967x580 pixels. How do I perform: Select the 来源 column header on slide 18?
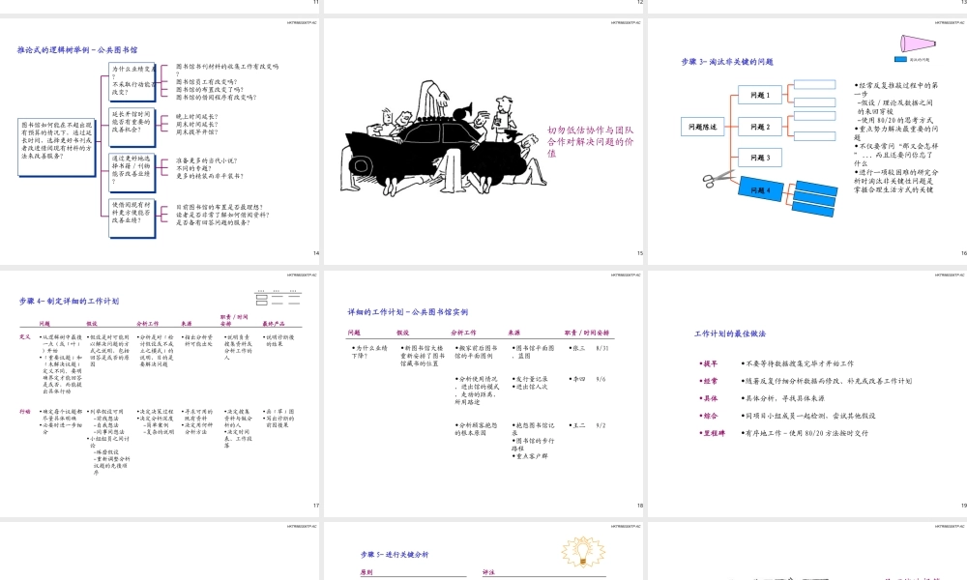pos(513,331)
